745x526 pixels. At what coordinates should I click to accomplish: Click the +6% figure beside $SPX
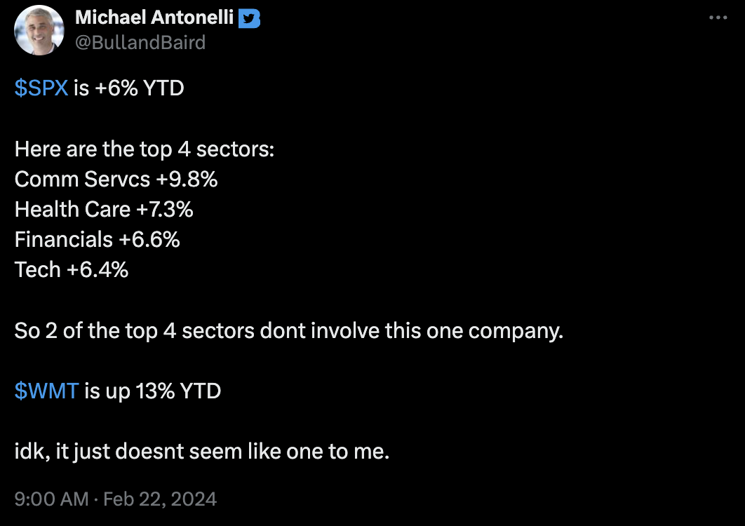click(x=116, y=88)
